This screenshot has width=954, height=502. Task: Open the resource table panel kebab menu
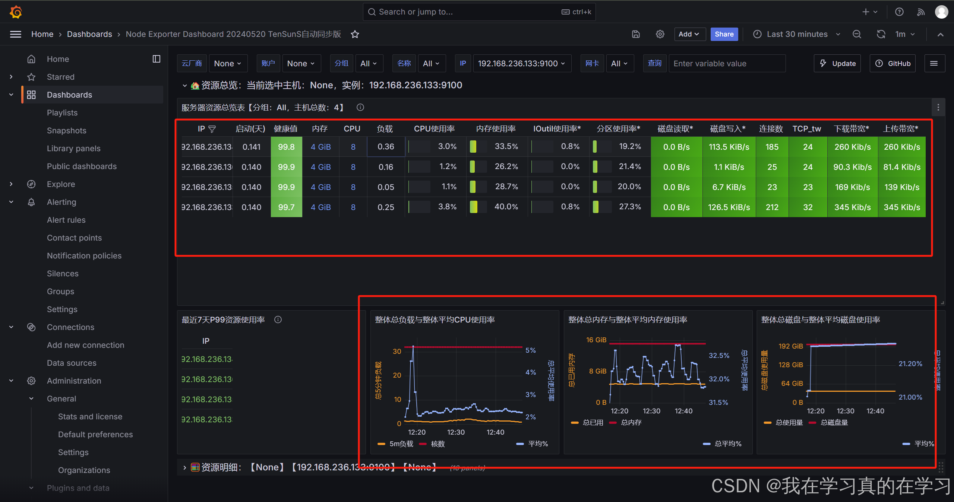(x=938, y=108)
